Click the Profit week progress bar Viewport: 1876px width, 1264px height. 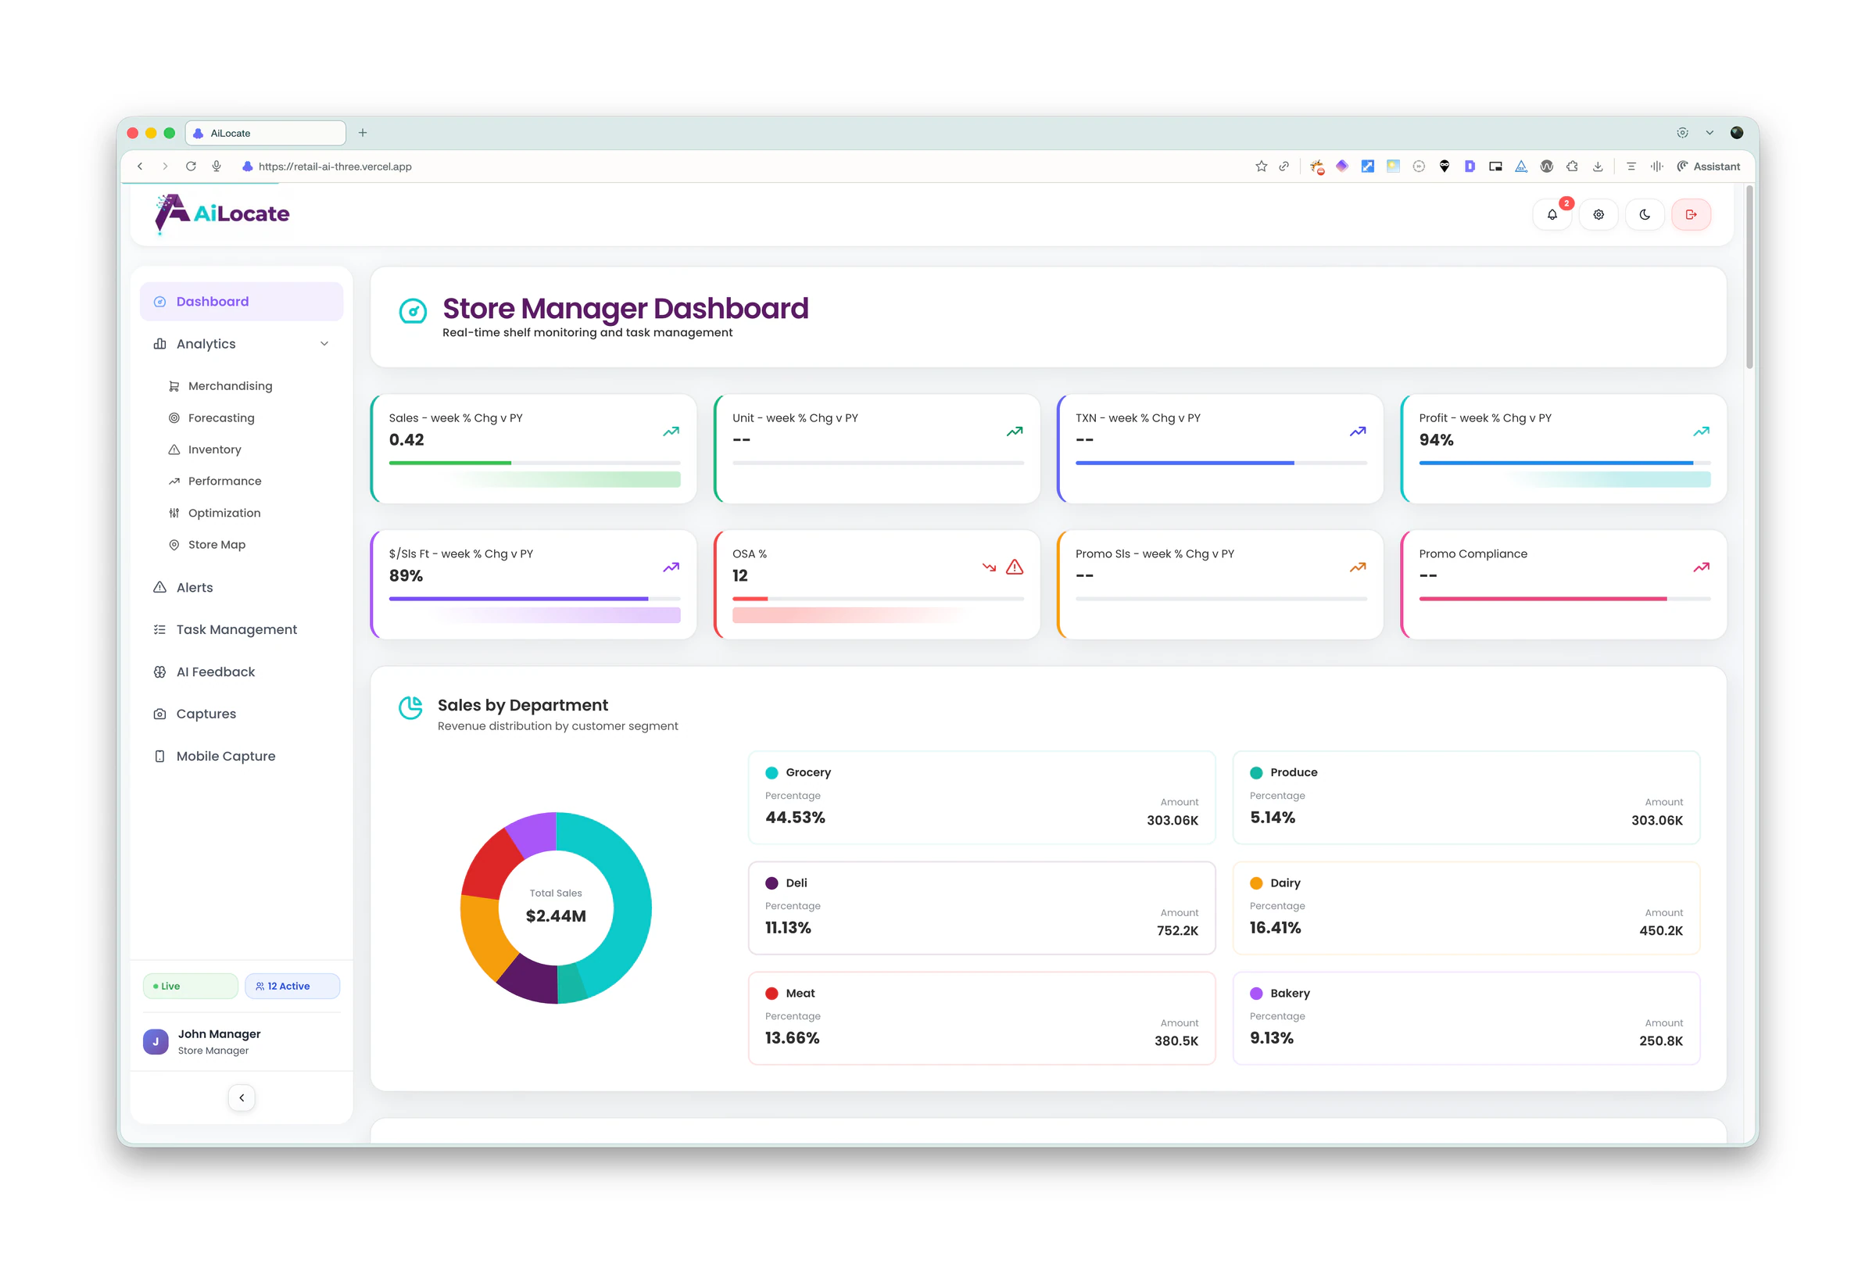point(1564,463)
